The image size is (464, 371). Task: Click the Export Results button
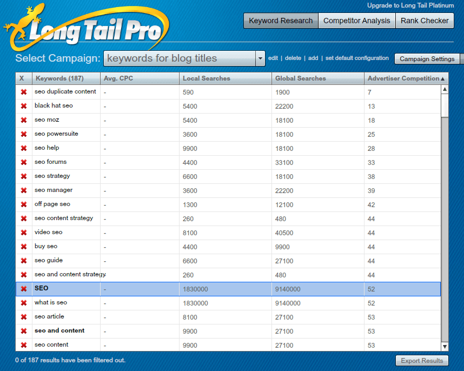(422, 360)
